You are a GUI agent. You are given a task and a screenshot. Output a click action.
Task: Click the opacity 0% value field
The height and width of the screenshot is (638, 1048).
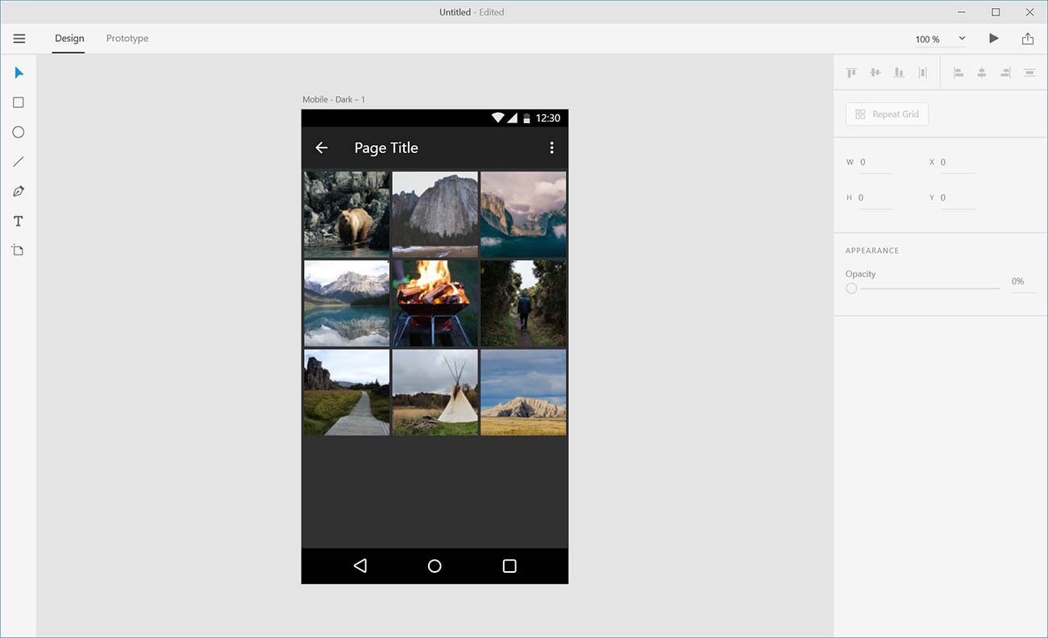pos(1023,282)
